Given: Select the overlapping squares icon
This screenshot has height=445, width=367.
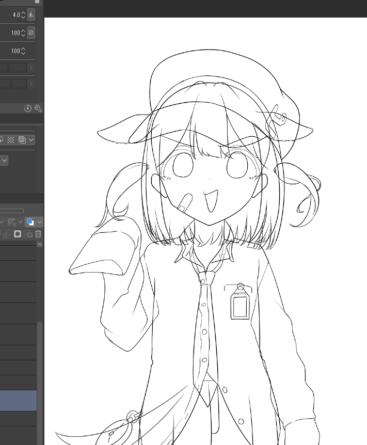Looking at the screenshot, I should [x=22, y=139].
